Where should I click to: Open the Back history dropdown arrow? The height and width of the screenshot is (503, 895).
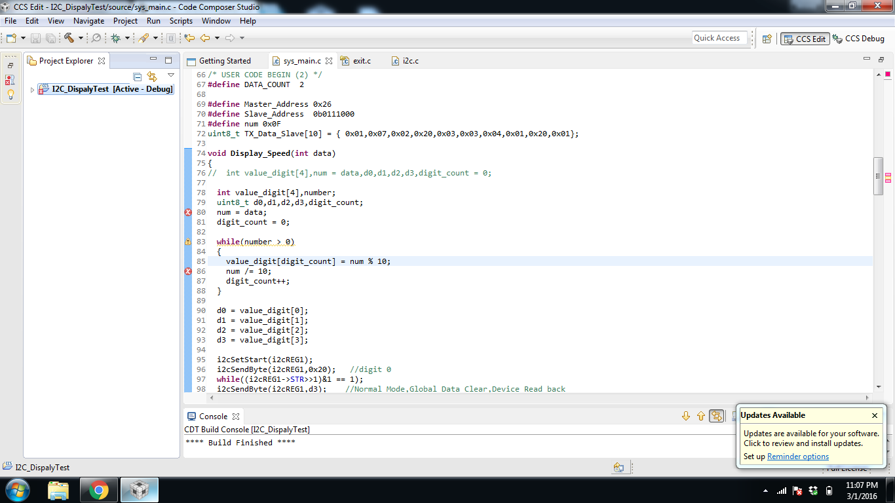[x=217, y=38]
